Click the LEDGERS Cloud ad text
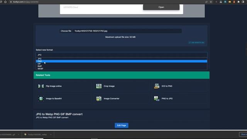 click(x=71, y=7)
